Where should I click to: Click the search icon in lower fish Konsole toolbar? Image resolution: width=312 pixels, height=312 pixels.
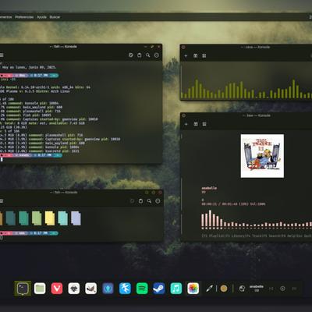(149, 201)
